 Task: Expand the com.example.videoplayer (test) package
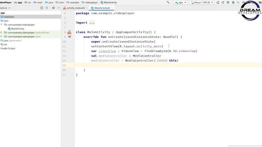[x=2, y=36]
